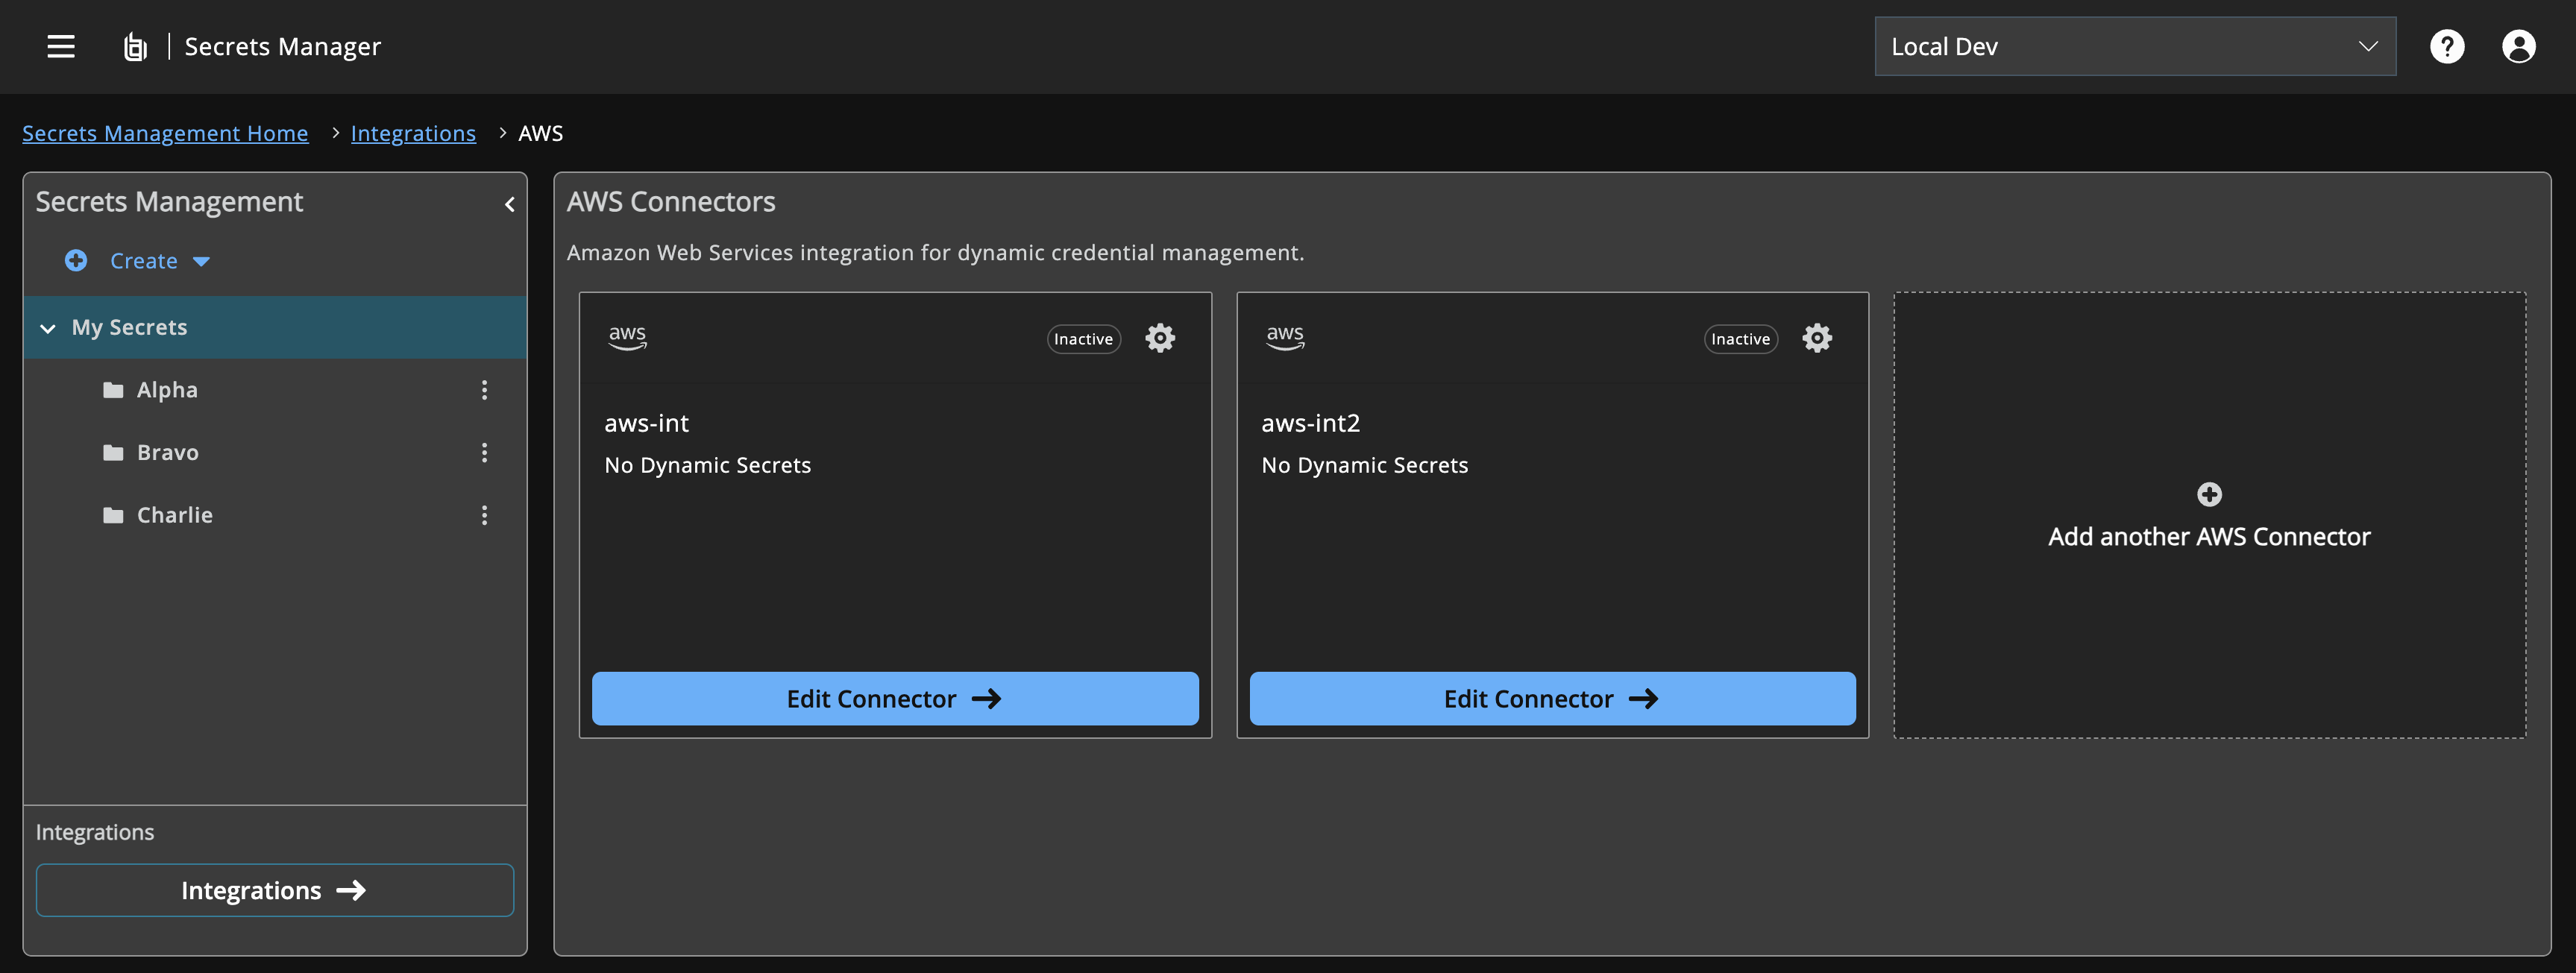Screen dimensions: 2576x973
Task: Open settings gear on aws-int2 connector
Action: 1817,338
